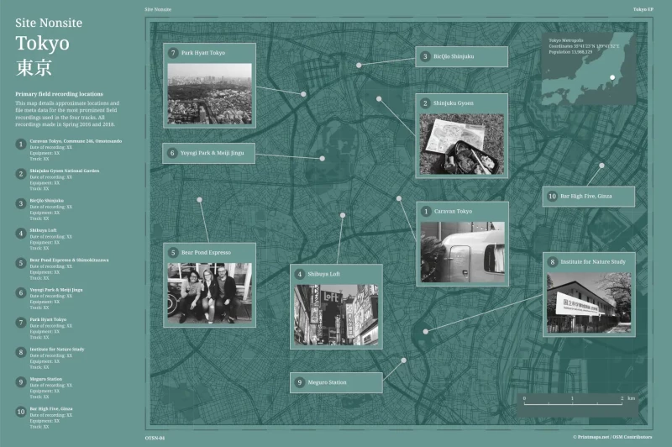Open the Bear Pond Espresso group photo

point(209,293)
